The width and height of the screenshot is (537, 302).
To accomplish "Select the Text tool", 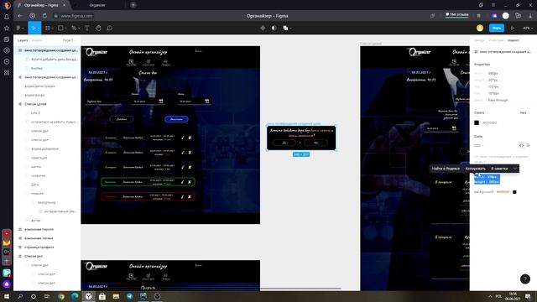I will point(87,28).
